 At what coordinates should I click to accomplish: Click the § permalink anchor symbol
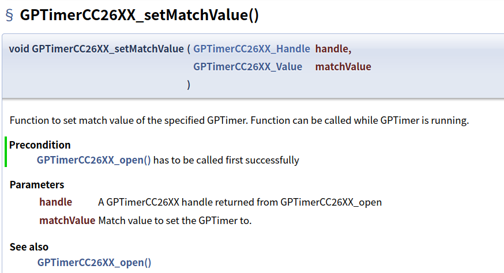[x=9, y=16]
